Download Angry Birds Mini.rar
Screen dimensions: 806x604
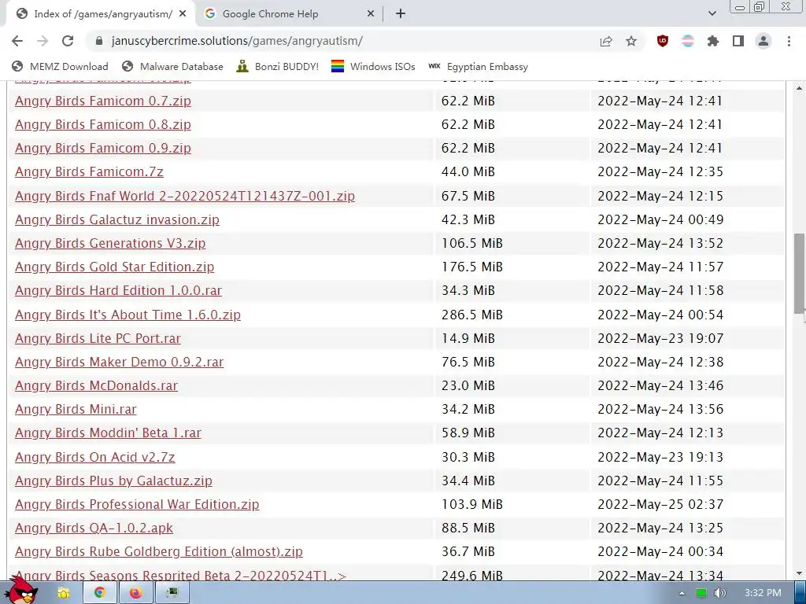point(76,409)
